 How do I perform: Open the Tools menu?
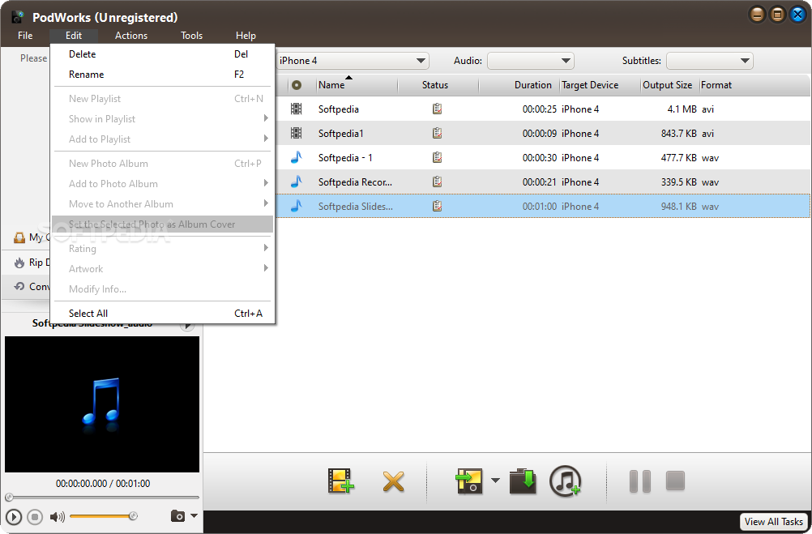(x=191, y=35)
